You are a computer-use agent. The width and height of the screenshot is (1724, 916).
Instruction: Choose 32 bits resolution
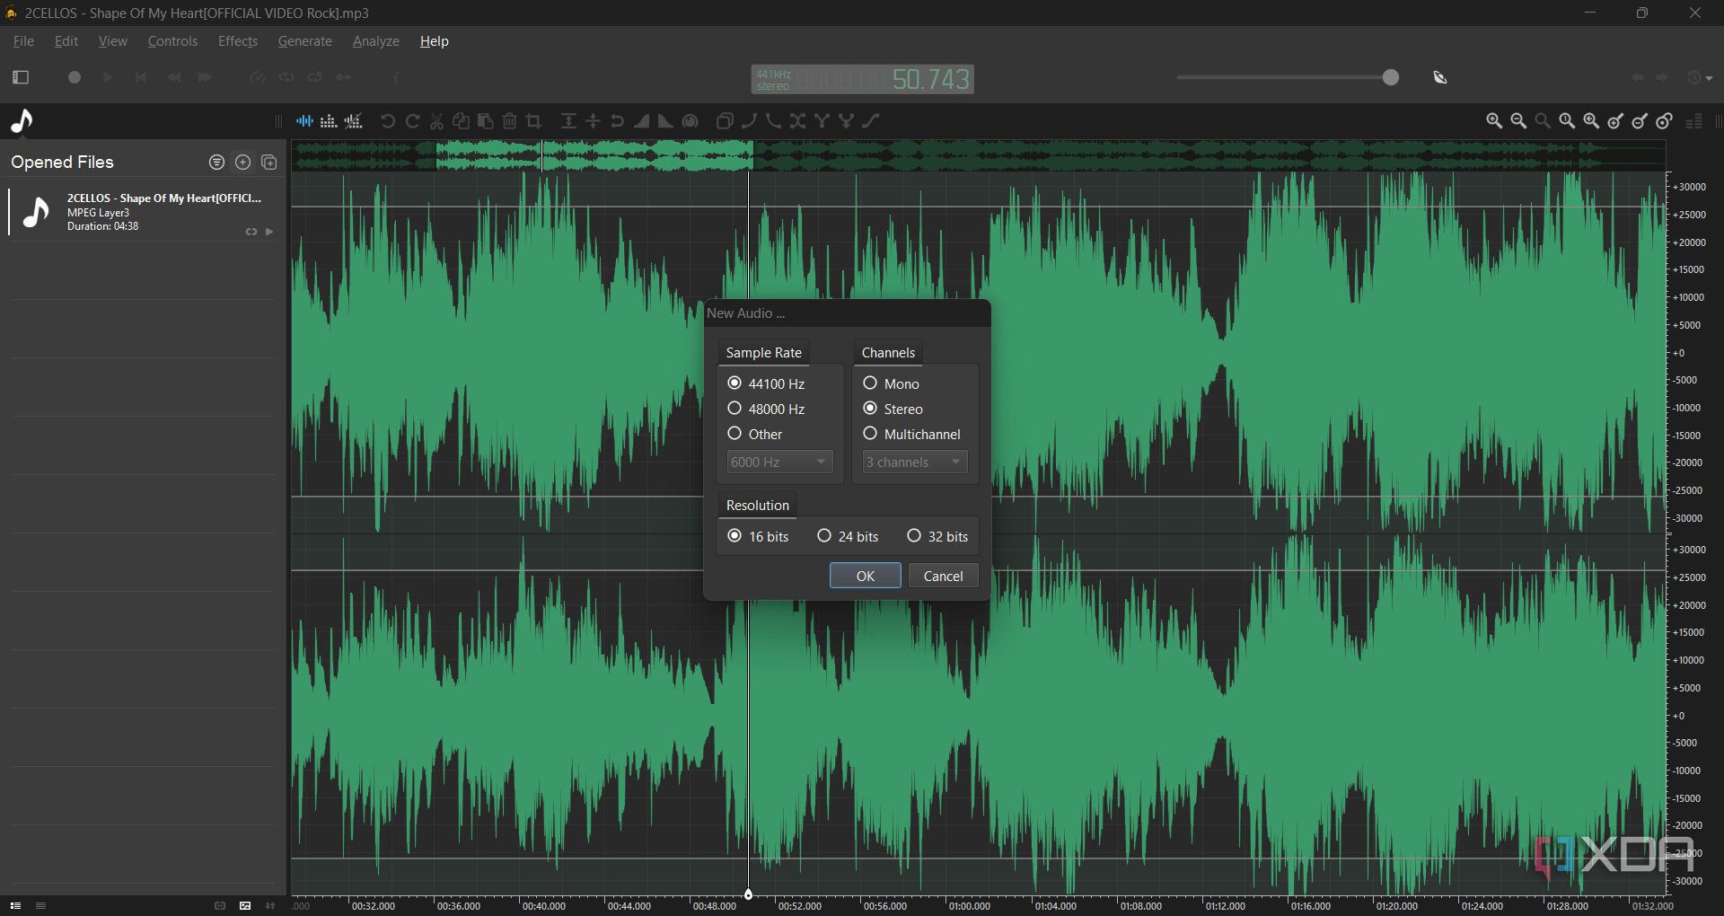point(937,536)
